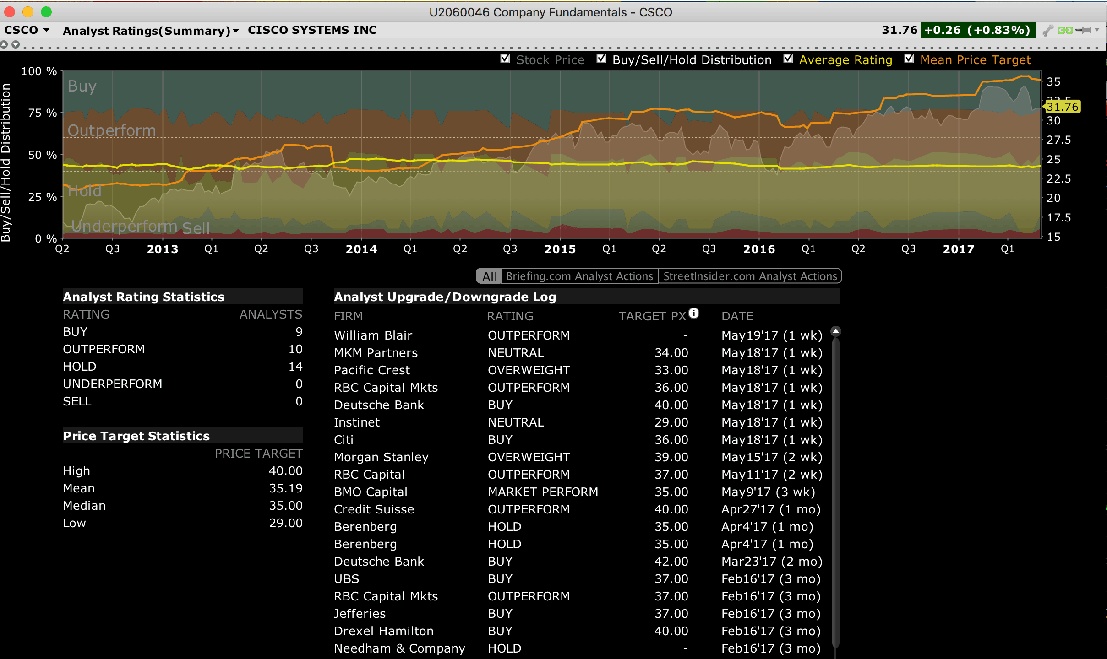Click the pushpin icon in header
This screenshot has width=1107, height=659.
[x=1084, y=30]
